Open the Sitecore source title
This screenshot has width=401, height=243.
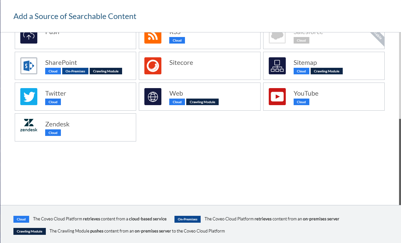pos(181,63)
